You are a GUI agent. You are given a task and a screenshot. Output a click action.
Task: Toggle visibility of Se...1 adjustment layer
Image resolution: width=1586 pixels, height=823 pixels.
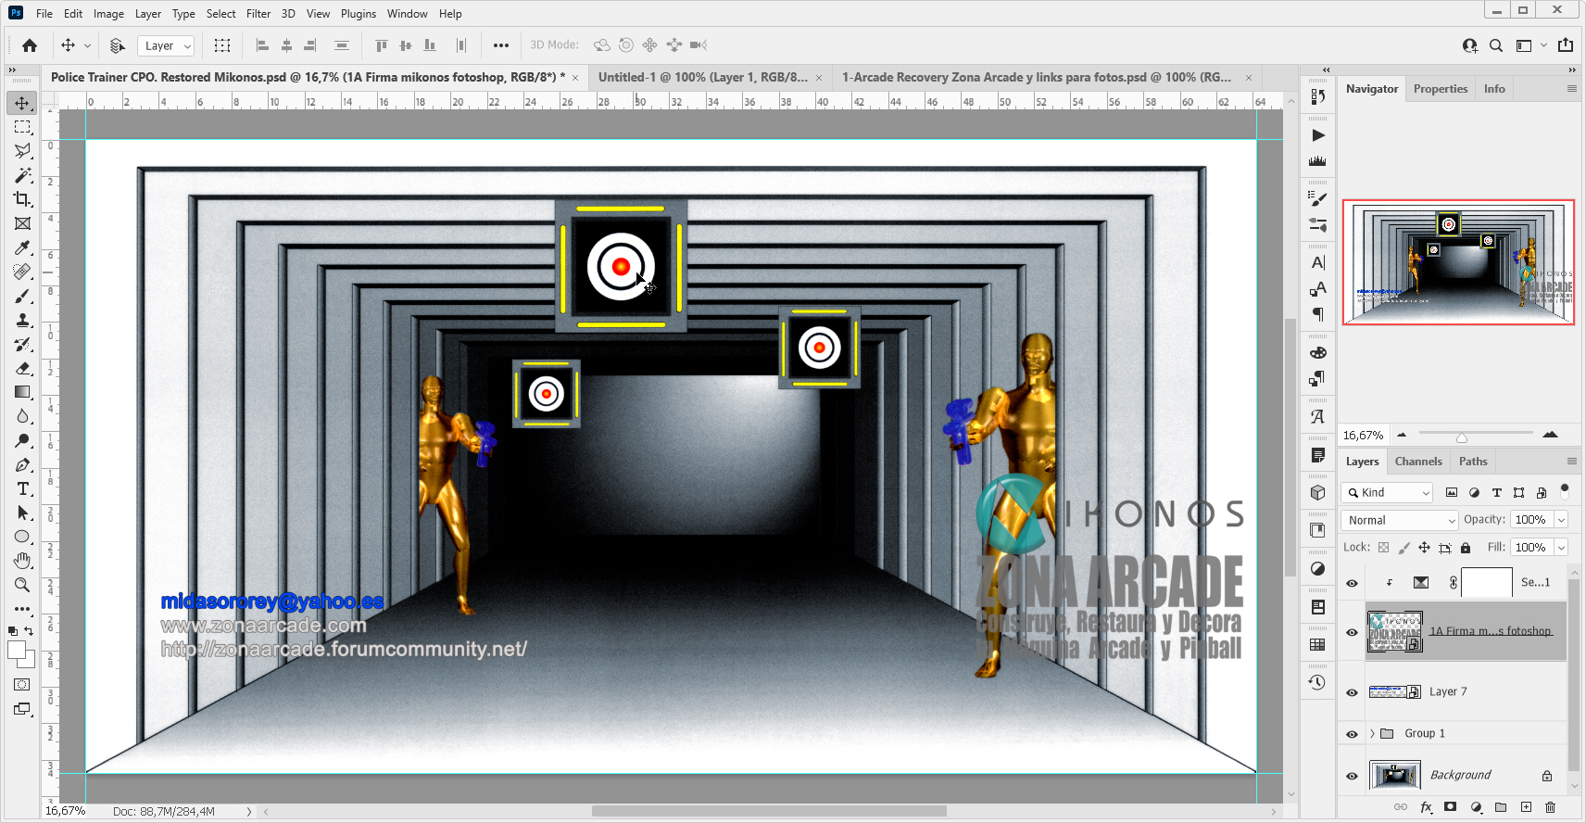click(x=1352, y=583)
